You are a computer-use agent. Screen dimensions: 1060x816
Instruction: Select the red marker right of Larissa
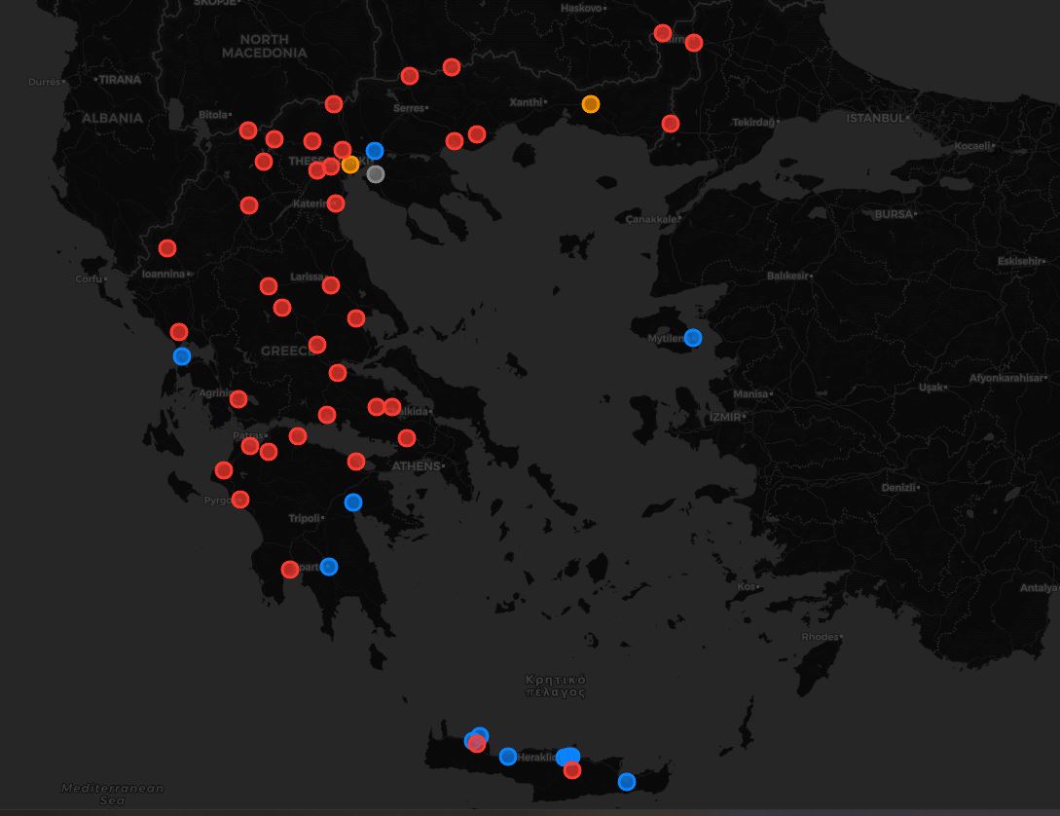(x=331, y=285)
